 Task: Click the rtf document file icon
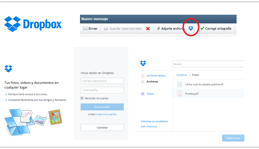[x=180, y=84]
